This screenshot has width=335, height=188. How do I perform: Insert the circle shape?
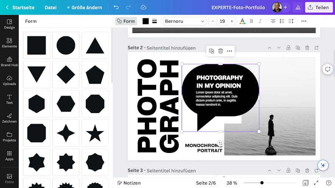(x=66, y=46)
